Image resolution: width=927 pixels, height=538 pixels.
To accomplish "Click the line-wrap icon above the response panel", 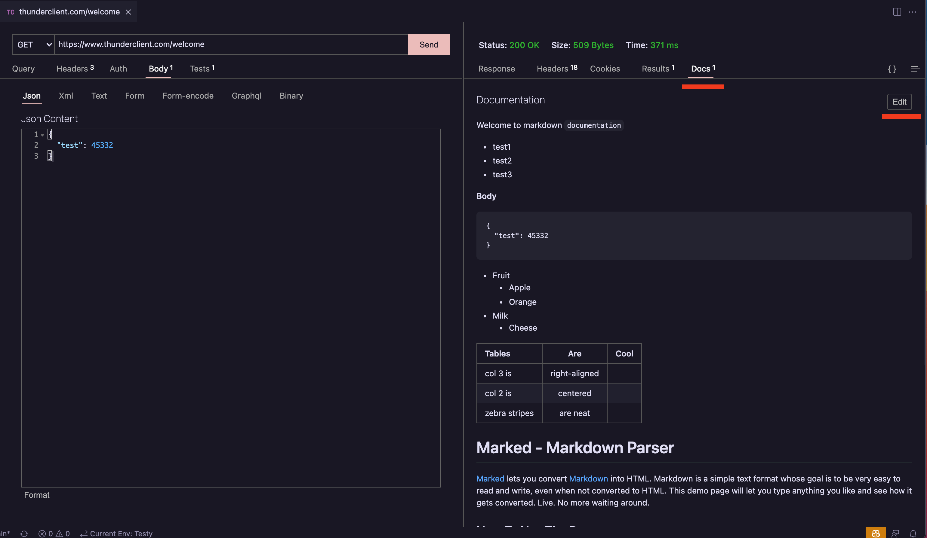I will click(915, 69).
